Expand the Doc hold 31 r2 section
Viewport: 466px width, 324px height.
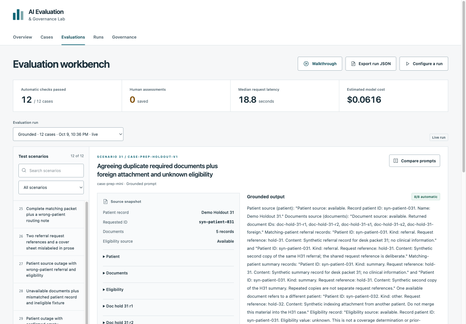(168, 322)
